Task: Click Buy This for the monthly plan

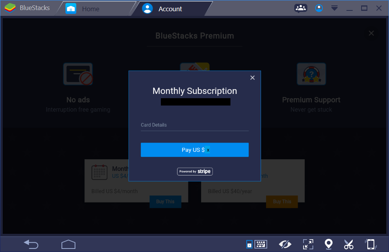Action: 165,202
